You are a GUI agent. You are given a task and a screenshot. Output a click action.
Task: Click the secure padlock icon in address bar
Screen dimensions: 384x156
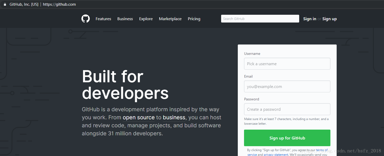point(5,4)
